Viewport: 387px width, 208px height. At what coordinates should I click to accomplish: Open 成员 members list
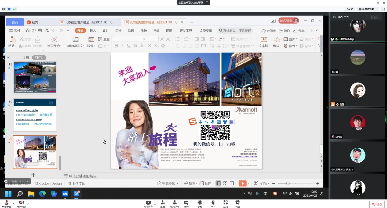[x=174, y=203]
